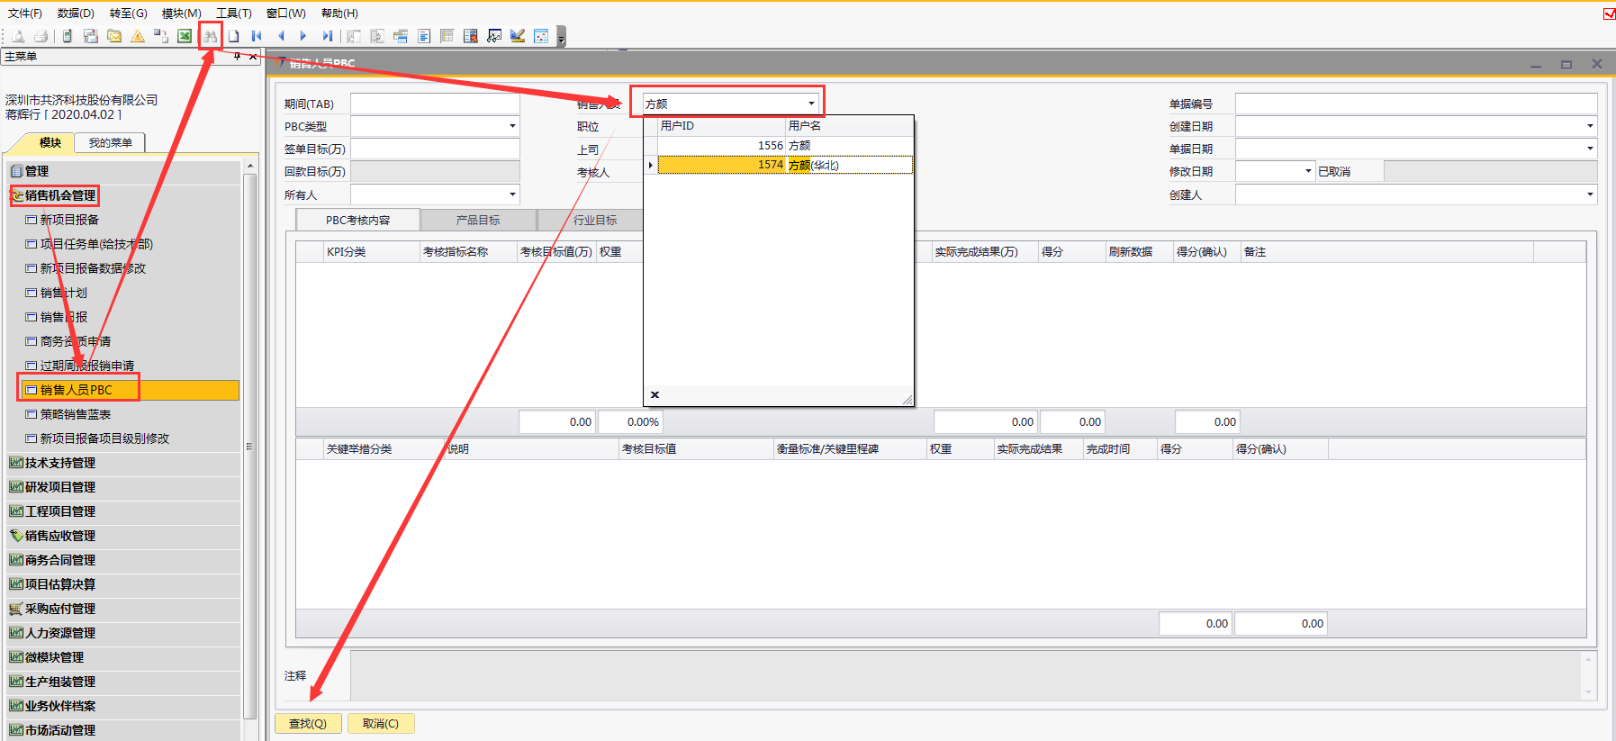The width and height of the screenshot is (1616, 741).
Task: Click the 取消(C) button
Action: click(380, 723)
